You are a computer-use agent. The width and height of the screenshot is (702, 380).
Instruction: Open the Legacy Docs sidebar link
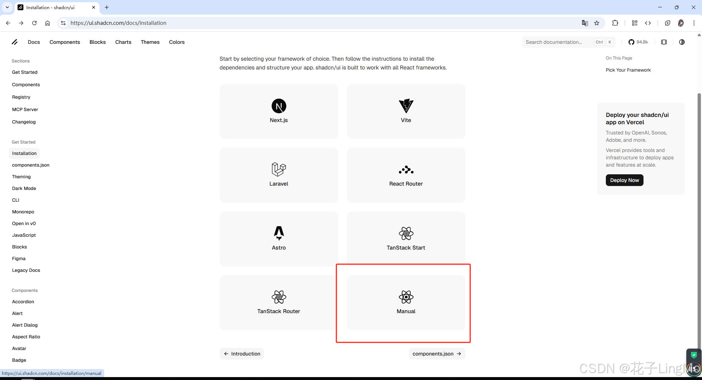pos(26,270)
